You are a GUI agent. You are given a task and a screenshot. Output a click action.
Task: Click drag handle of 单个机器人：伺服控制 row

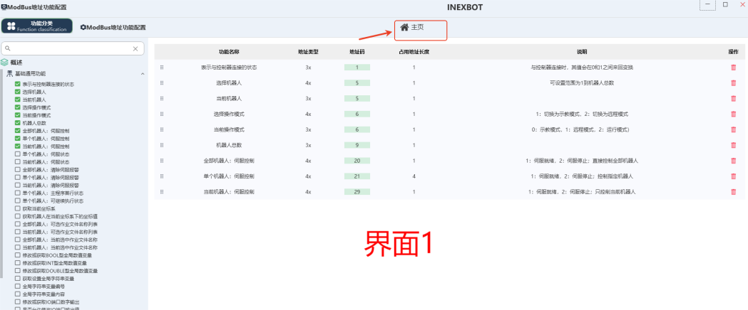[x=162, y=176]
